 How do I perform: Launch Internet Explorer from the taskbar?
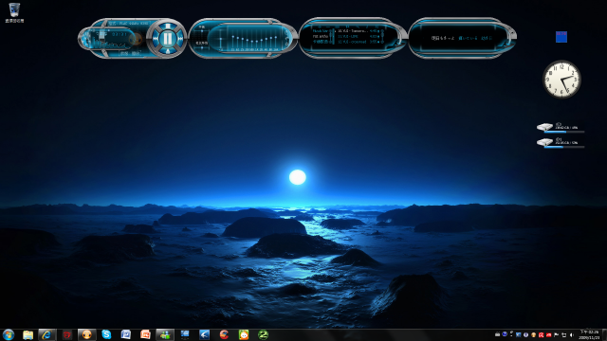point(46,334)
